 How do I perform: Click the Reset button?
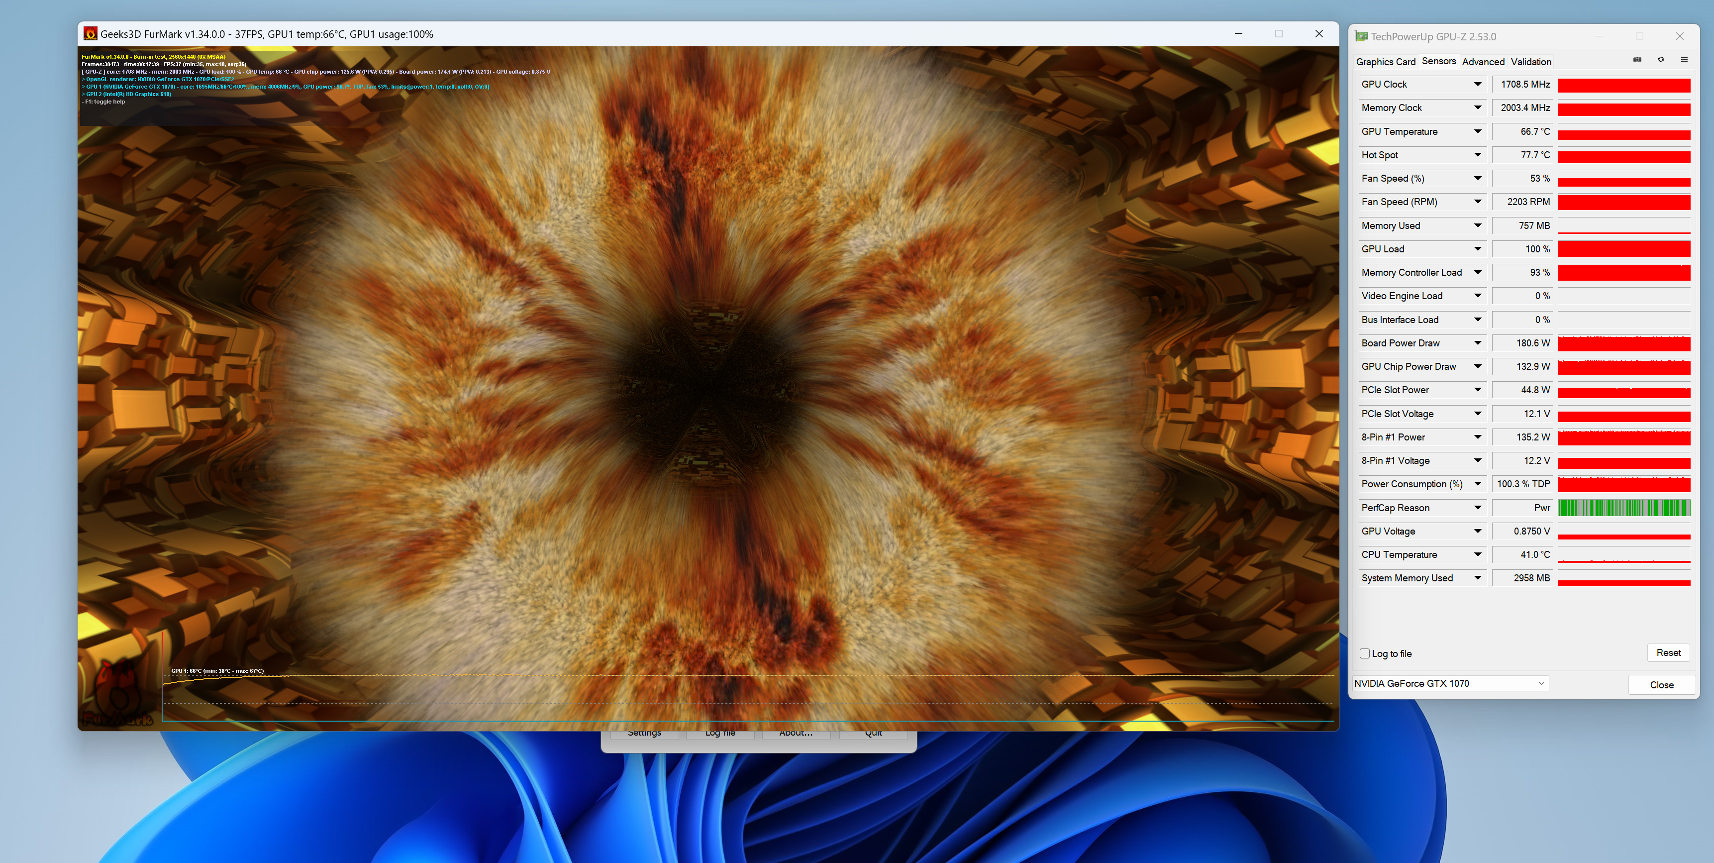[x=1668, y=653]
